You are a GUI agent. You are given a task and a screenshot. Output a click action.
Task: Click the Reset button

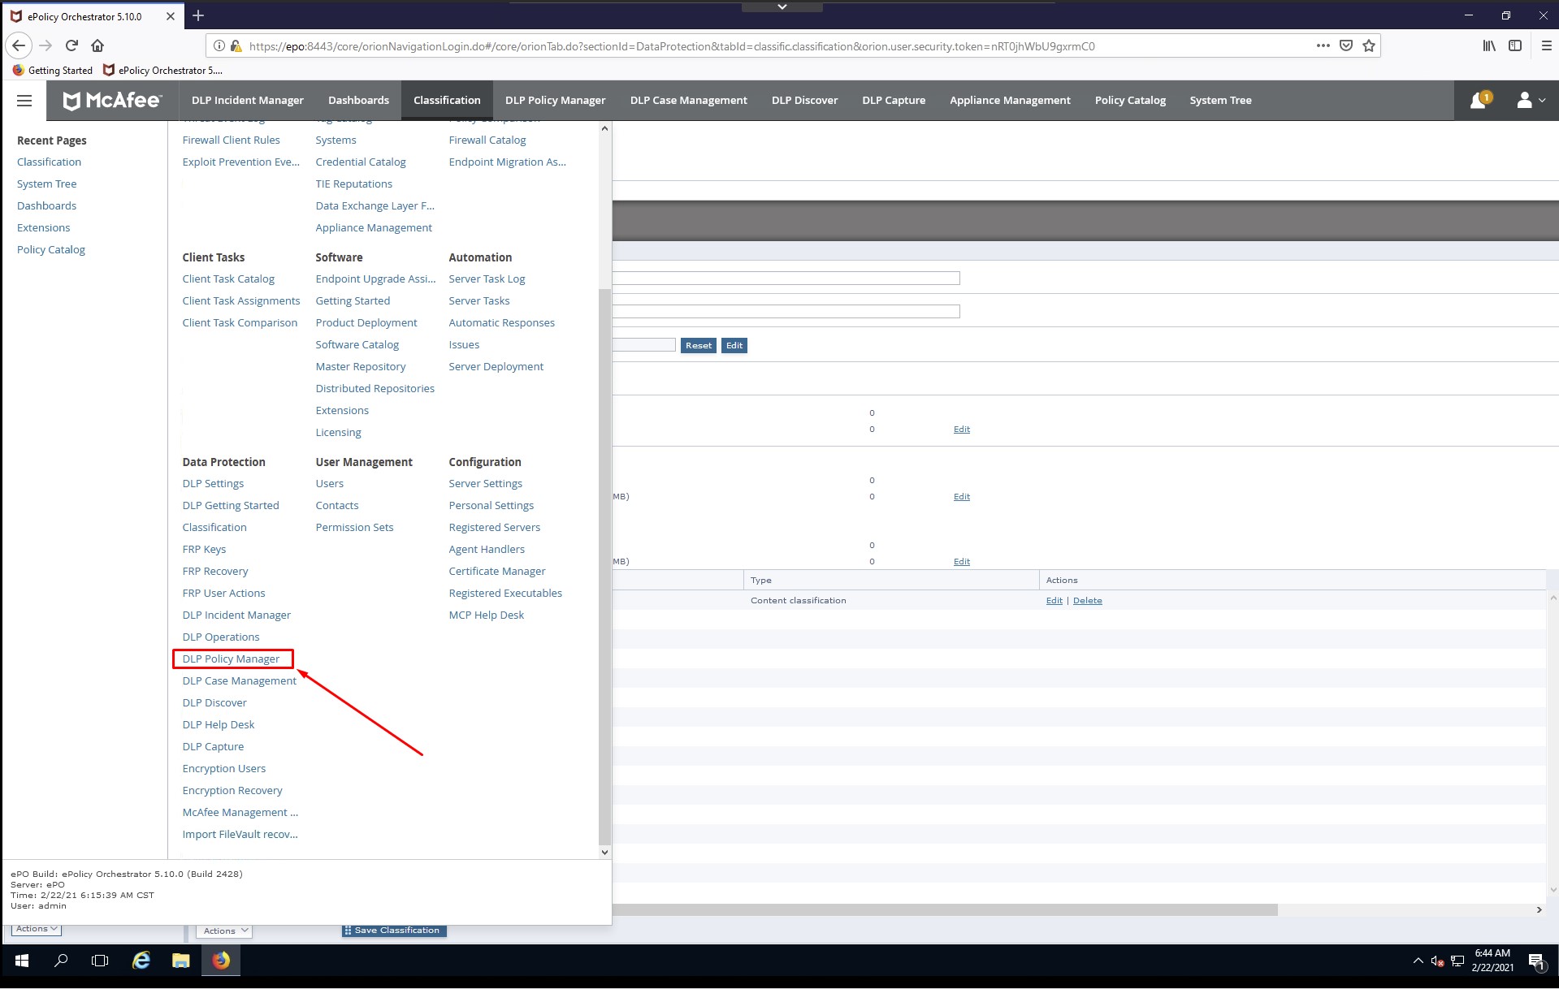(699, 345)
